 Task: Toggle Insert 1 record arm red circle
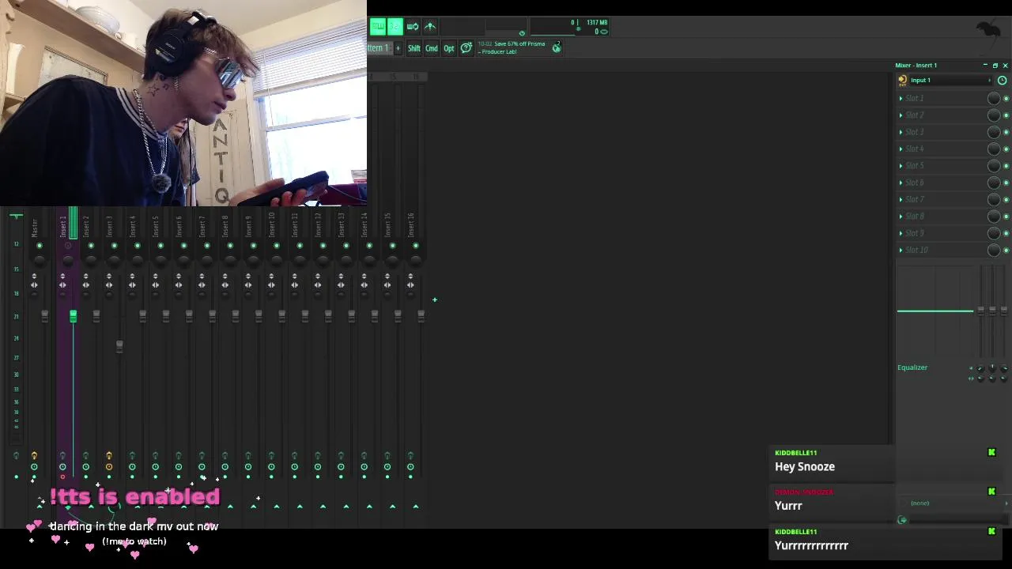62,477
